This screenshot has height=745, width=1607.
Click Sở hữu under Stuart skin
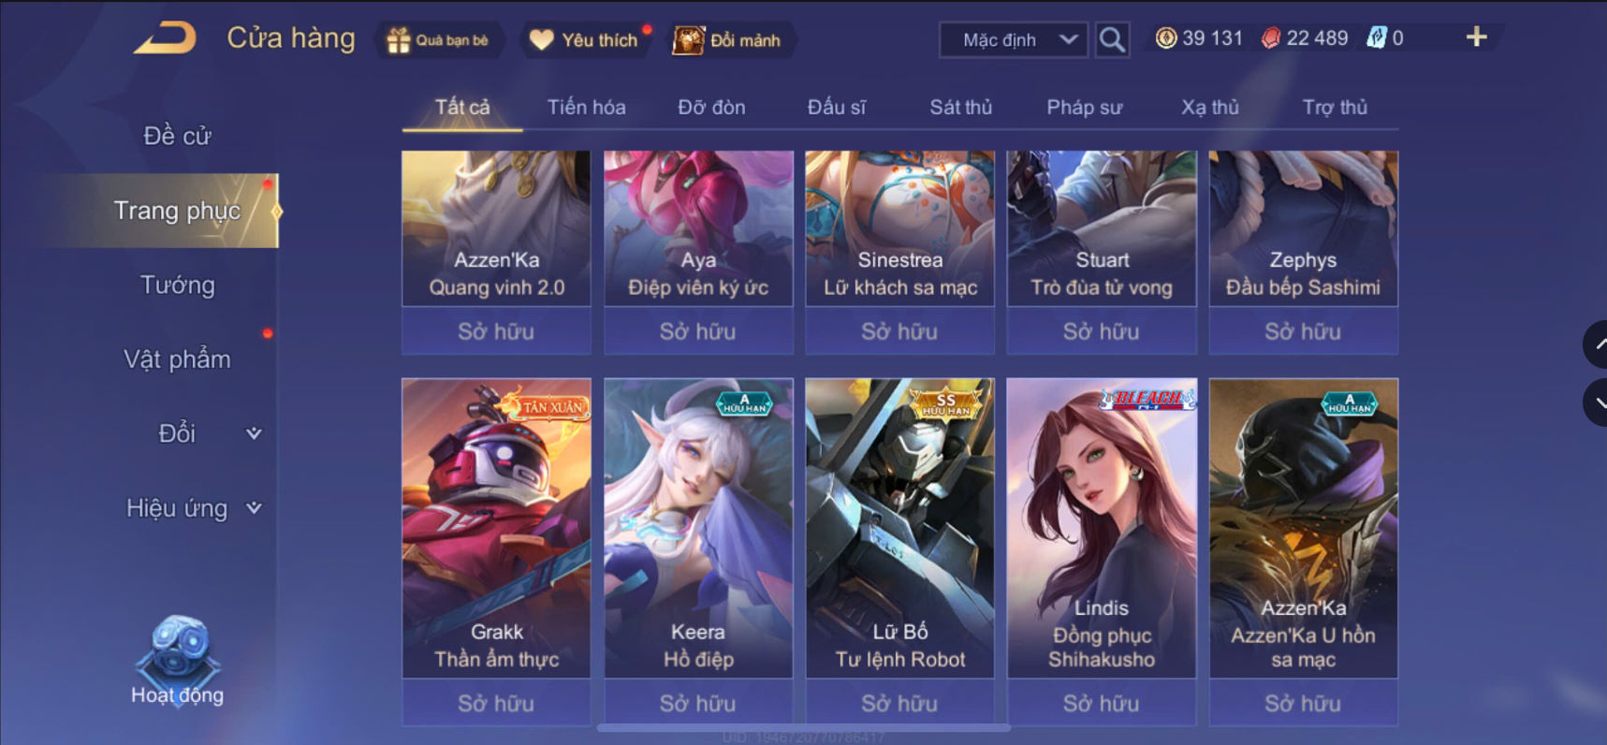[1102, 331]
